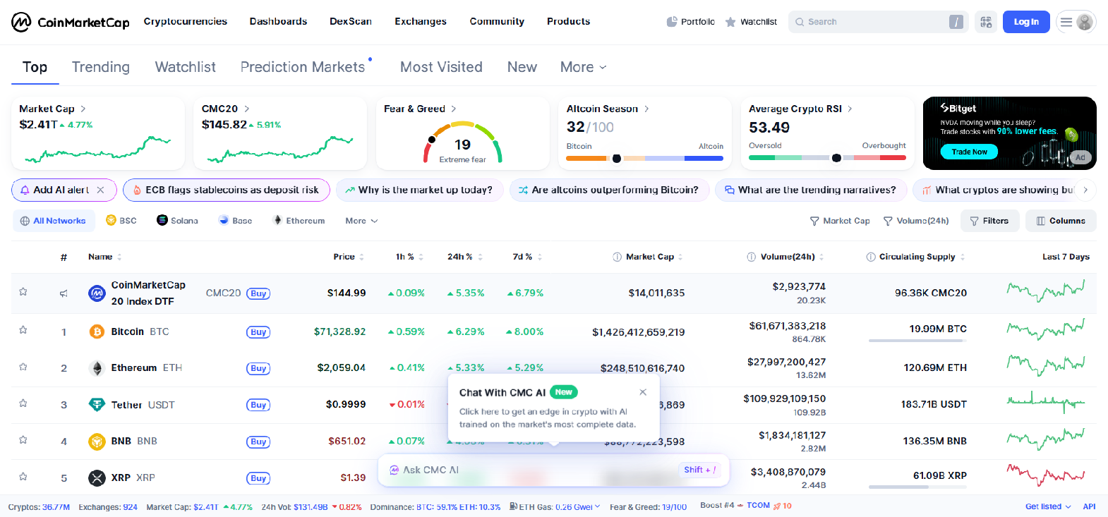Screen dimensions: 1108x517
Task: Open Cryptocurrencies menu
Action: (x=186, y=21)
